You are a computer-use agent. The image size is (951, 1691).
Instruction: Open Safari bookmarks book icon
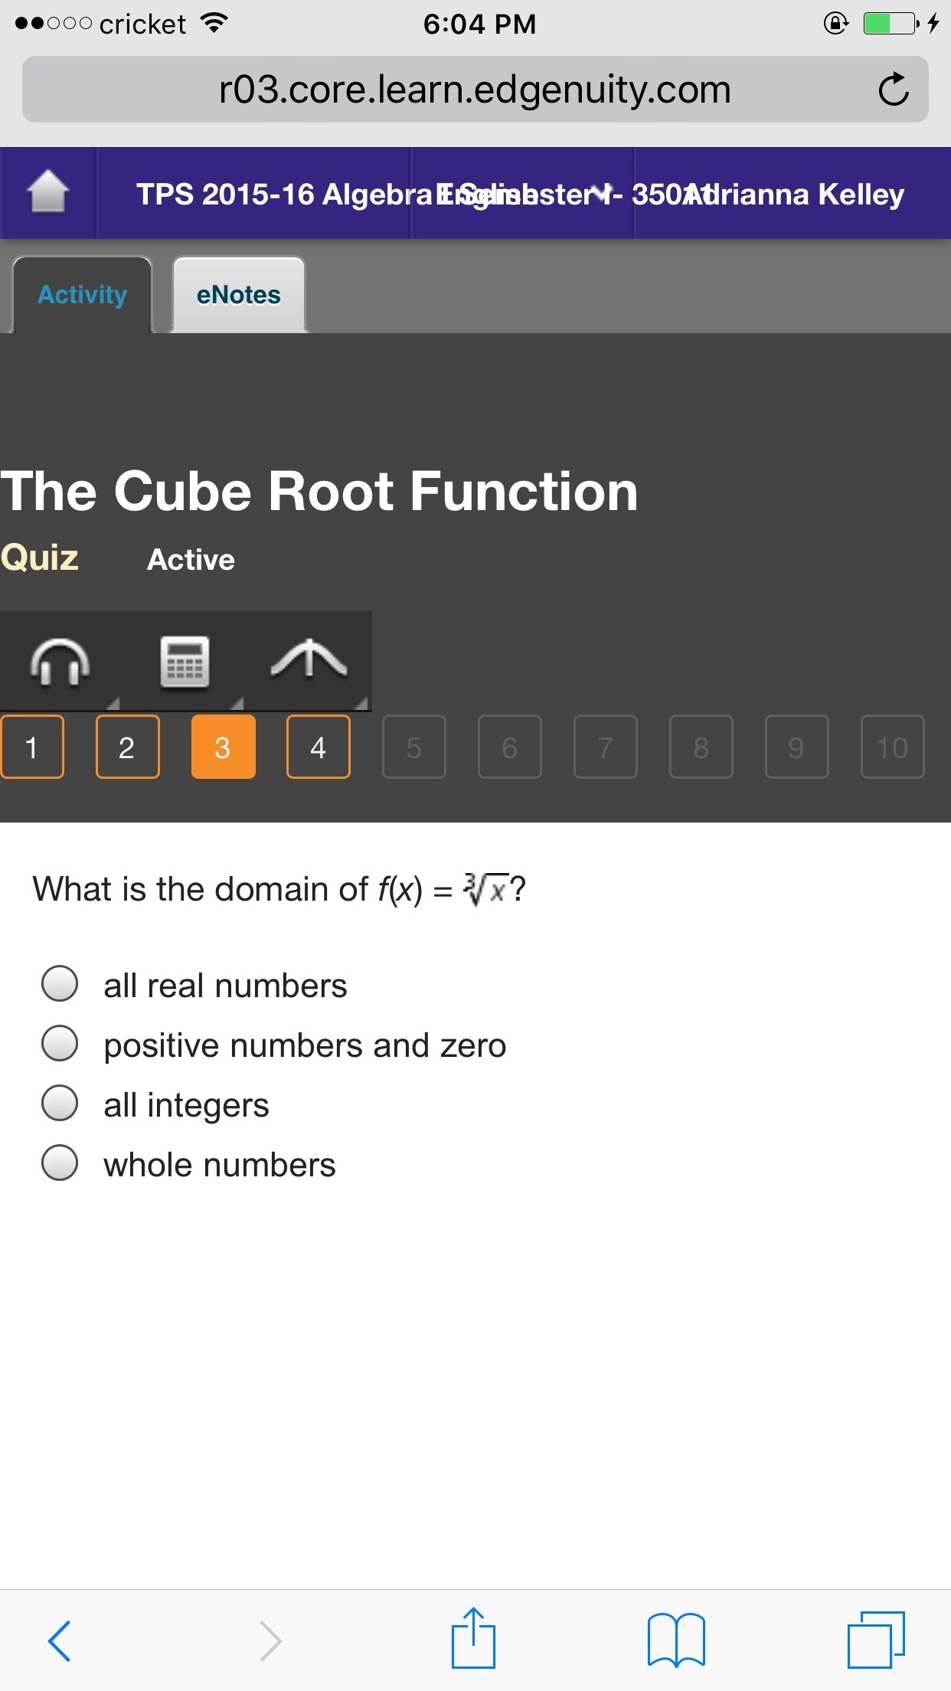coord(675,1640)
